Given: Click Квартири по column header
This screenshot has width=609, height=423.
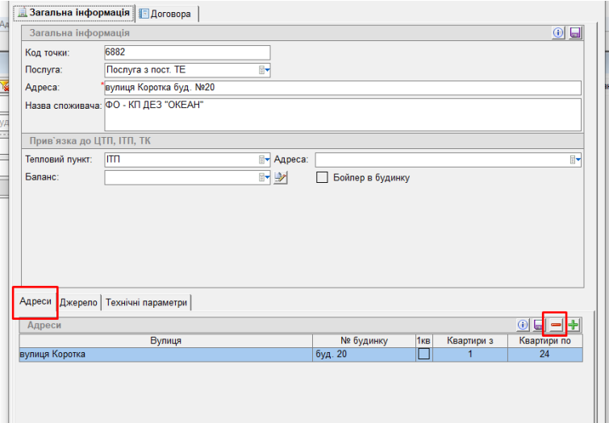Looking at the screenshot, I should [x=544, y=341].
